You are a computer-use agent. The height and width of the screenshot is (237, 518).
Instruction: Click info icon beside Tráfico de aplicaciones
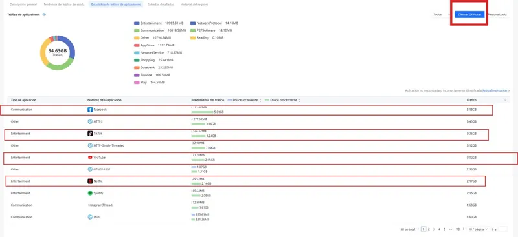click(44, 14)
